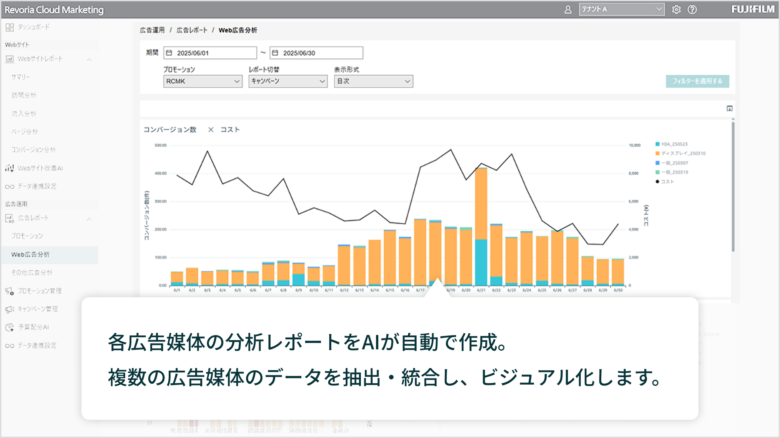Click the 一般_250319 legend color swatch
This screenshot has width=780, height=438.
658,172
